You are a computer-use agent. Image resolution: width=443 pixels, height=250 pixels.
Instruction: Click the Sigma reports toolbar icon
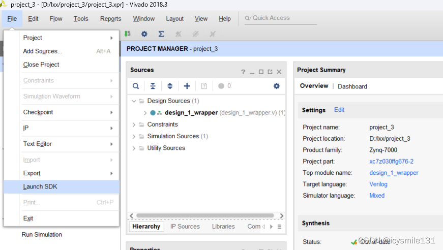[161, 34]
